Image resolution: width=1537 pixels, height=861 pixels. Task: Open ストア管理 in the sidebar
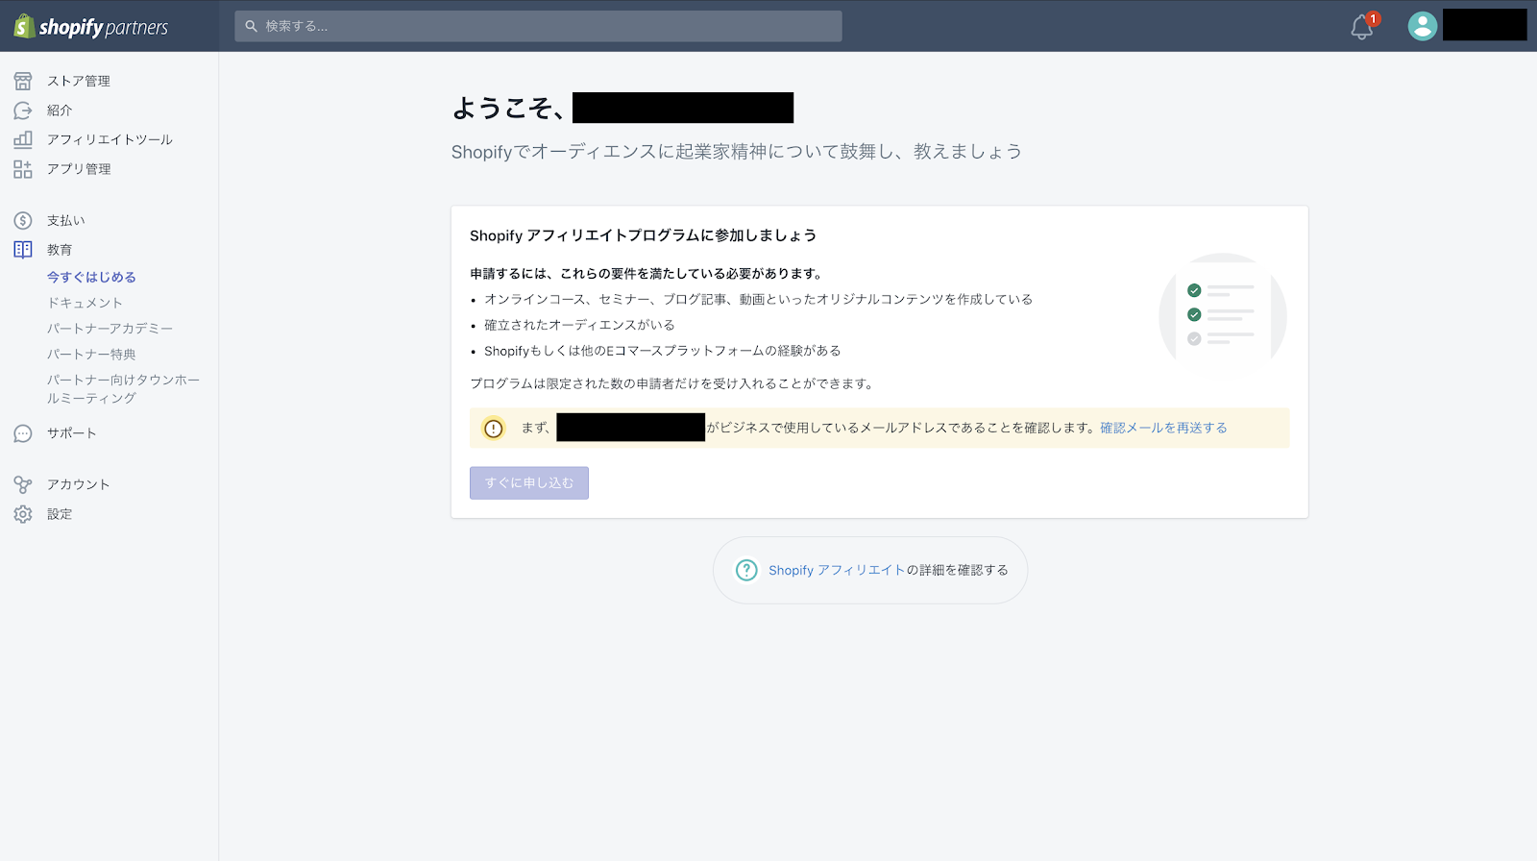pyautogui.click(x=79, y=81)
